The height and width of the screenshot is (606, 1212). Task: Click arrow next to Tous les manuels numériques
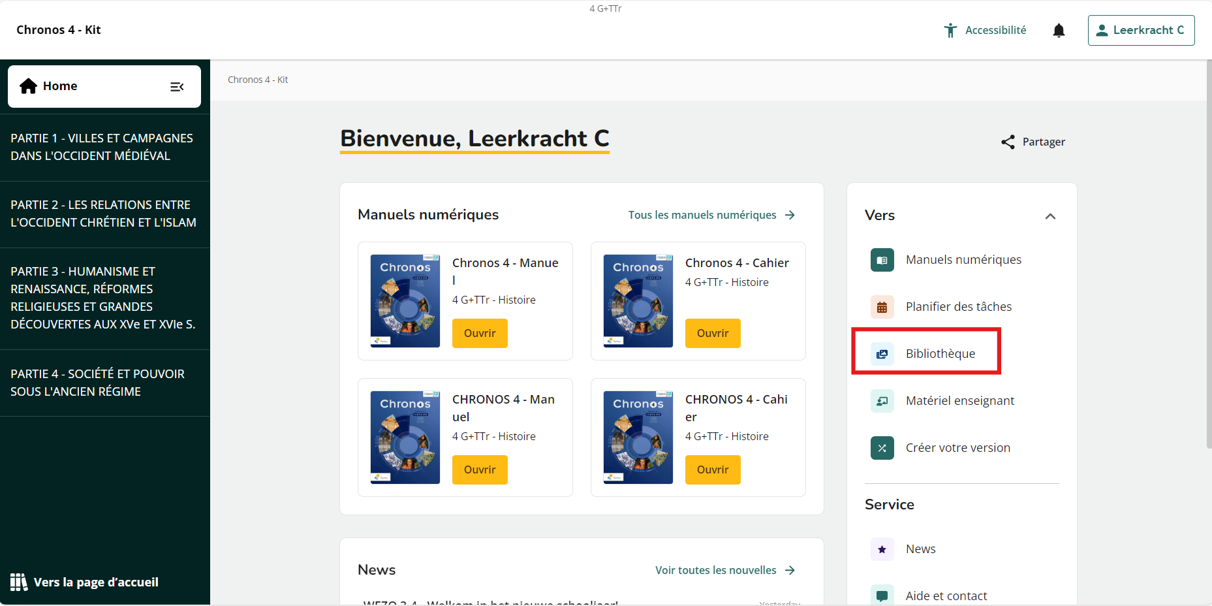point(790,215)
